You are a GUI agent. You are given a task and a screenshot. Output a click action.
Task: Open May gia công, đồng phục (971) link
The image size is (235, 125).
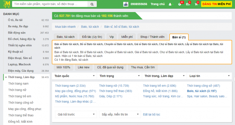[76, 91]
